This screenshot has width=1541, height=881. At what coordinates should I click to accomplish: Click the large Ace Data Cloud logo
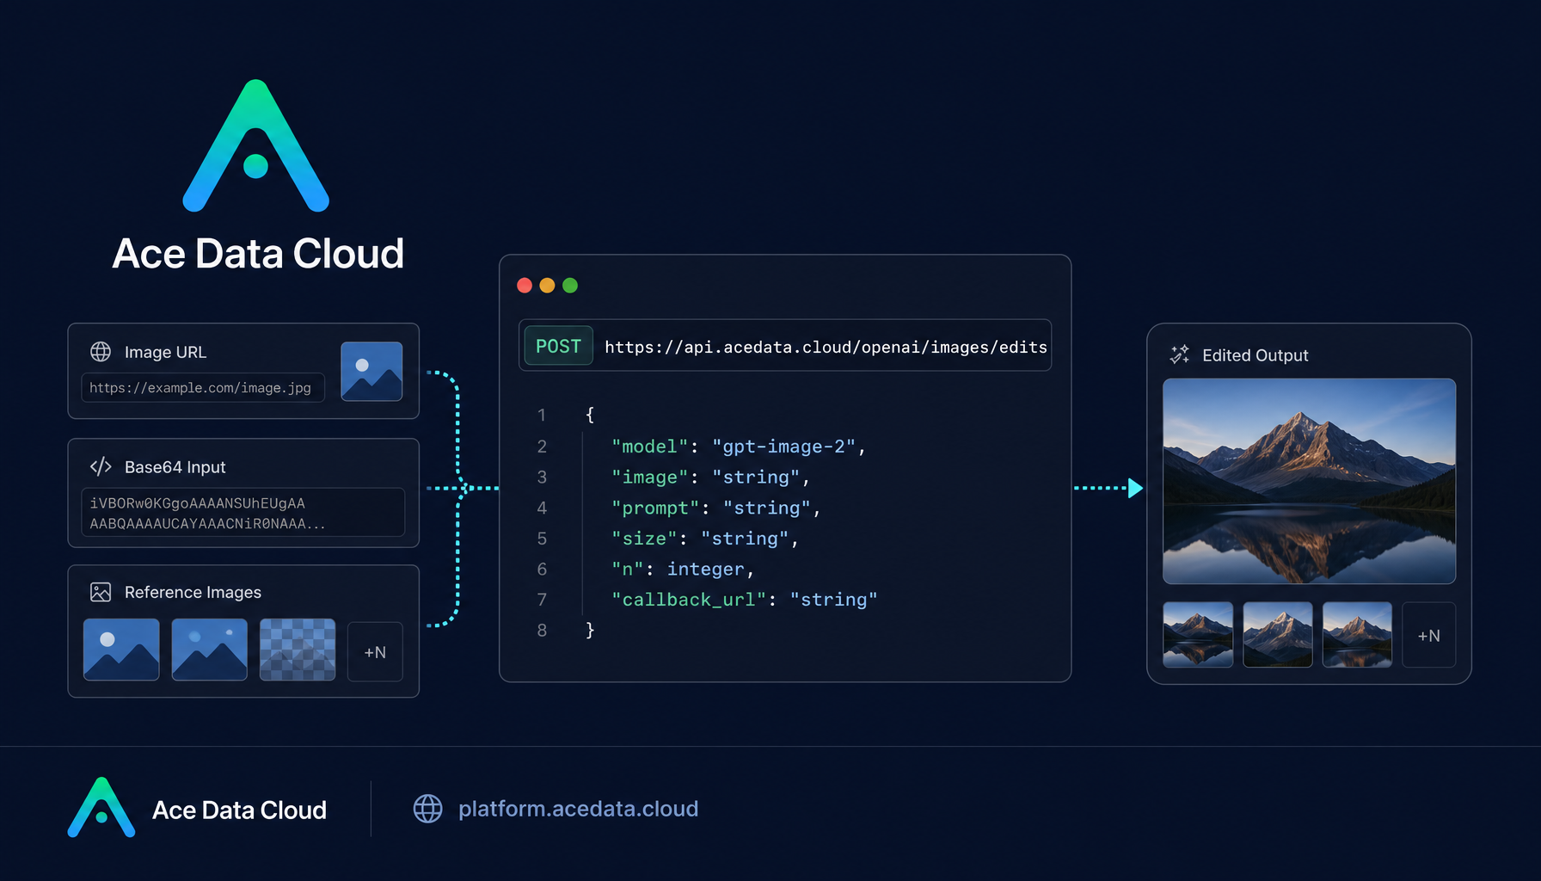256,145
